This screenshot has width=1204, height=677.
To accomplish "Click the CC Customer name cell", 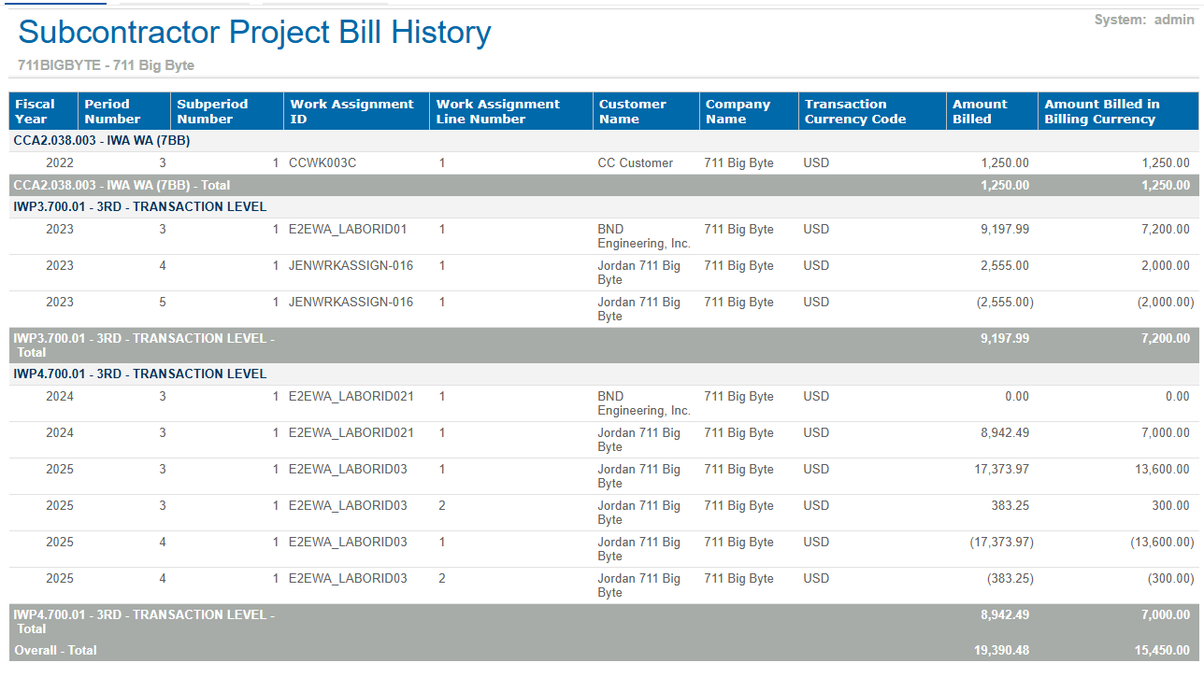I will pyautogui.click(x=635, y=162).
